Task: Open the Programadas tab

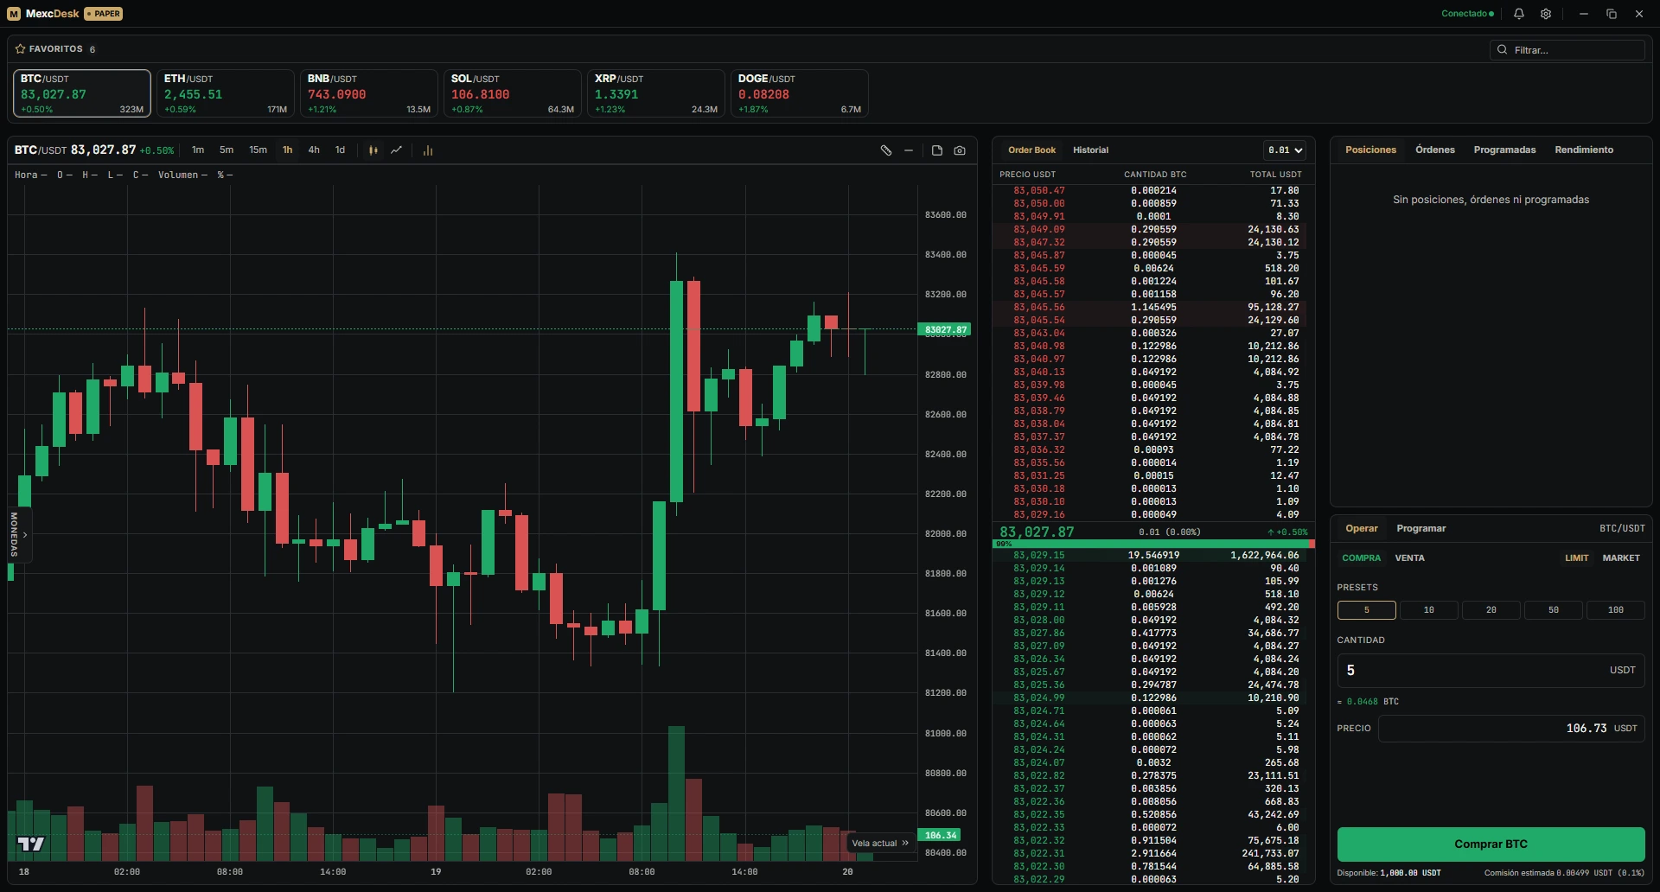Action: pyautogui.click(x=1504, y=150)
